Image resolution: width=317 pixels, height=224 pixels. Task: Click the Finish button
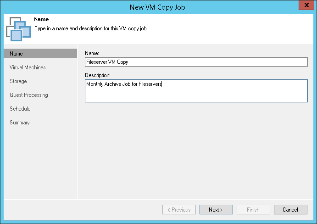253,210
